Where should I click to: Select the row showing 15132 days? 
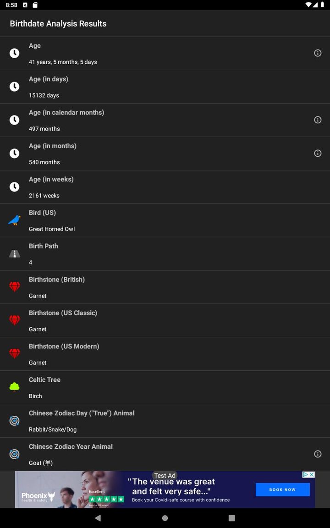pos(165,87)
